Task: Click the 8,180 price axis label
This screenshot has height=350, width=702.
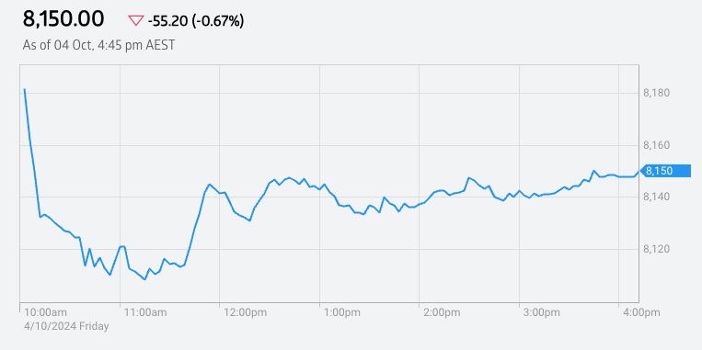Action: pos(656,94)
